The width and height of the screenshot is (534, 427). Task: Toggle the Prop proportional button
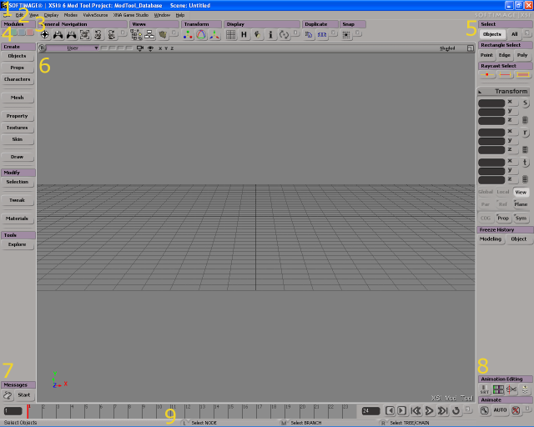pos(503,218)
